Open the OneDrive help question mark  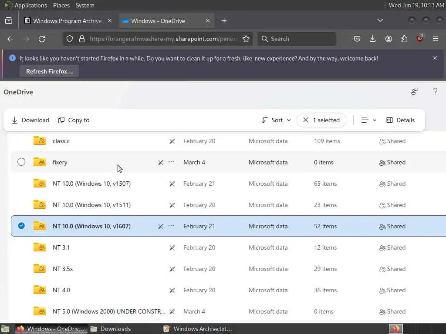435,91
